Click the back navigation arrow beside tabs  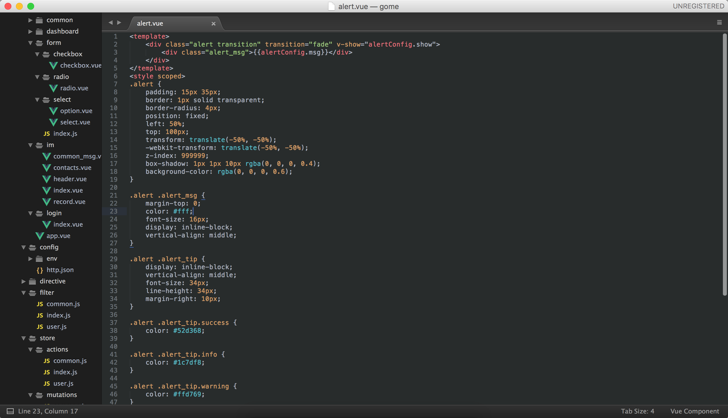[x=110, y=22]
